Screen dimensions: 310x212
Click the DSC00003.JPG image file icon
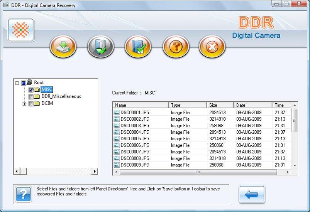(x=117, y=126)
